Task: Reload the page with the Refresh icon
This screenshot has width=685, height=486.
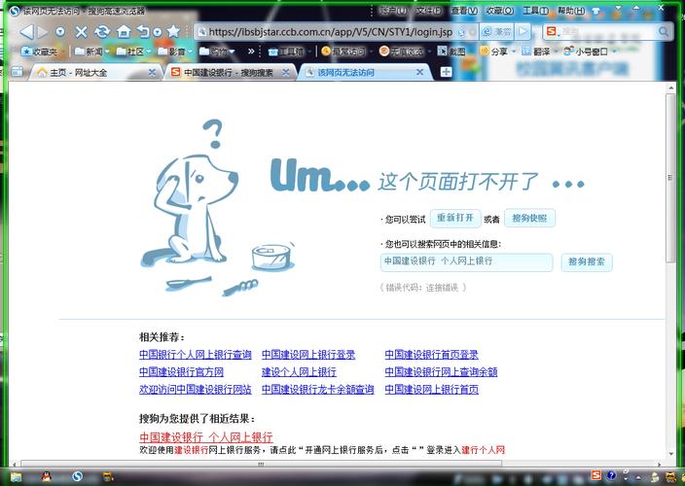Action: tap(102, 31)
